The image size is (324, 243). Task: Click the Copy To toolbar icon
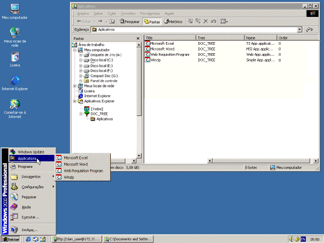(198, 21)
